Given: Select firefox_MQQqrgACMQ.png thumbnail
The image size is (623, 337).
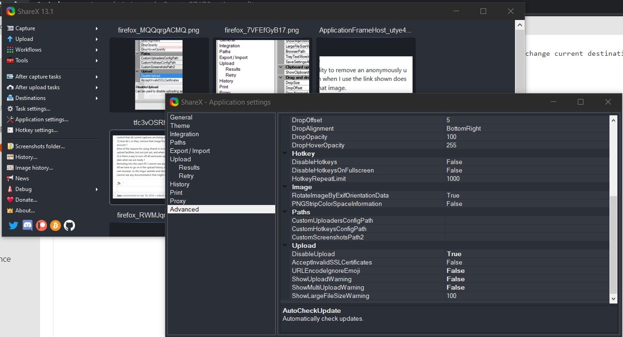Looking at the screenshot, I should (159, 74).
